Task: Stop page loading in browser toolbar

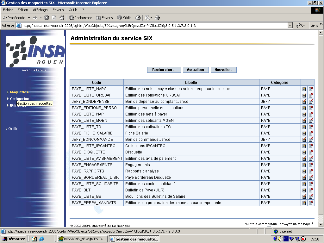Action: (x=47, y=18)
